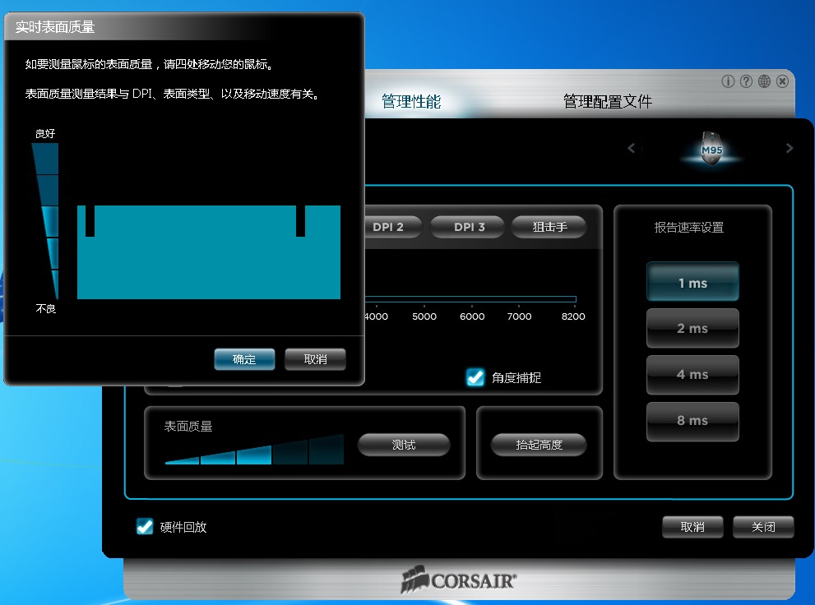Click the 7000 DPI scale label
Viewport: 815px width, 605px height.
tap(519, 316)
